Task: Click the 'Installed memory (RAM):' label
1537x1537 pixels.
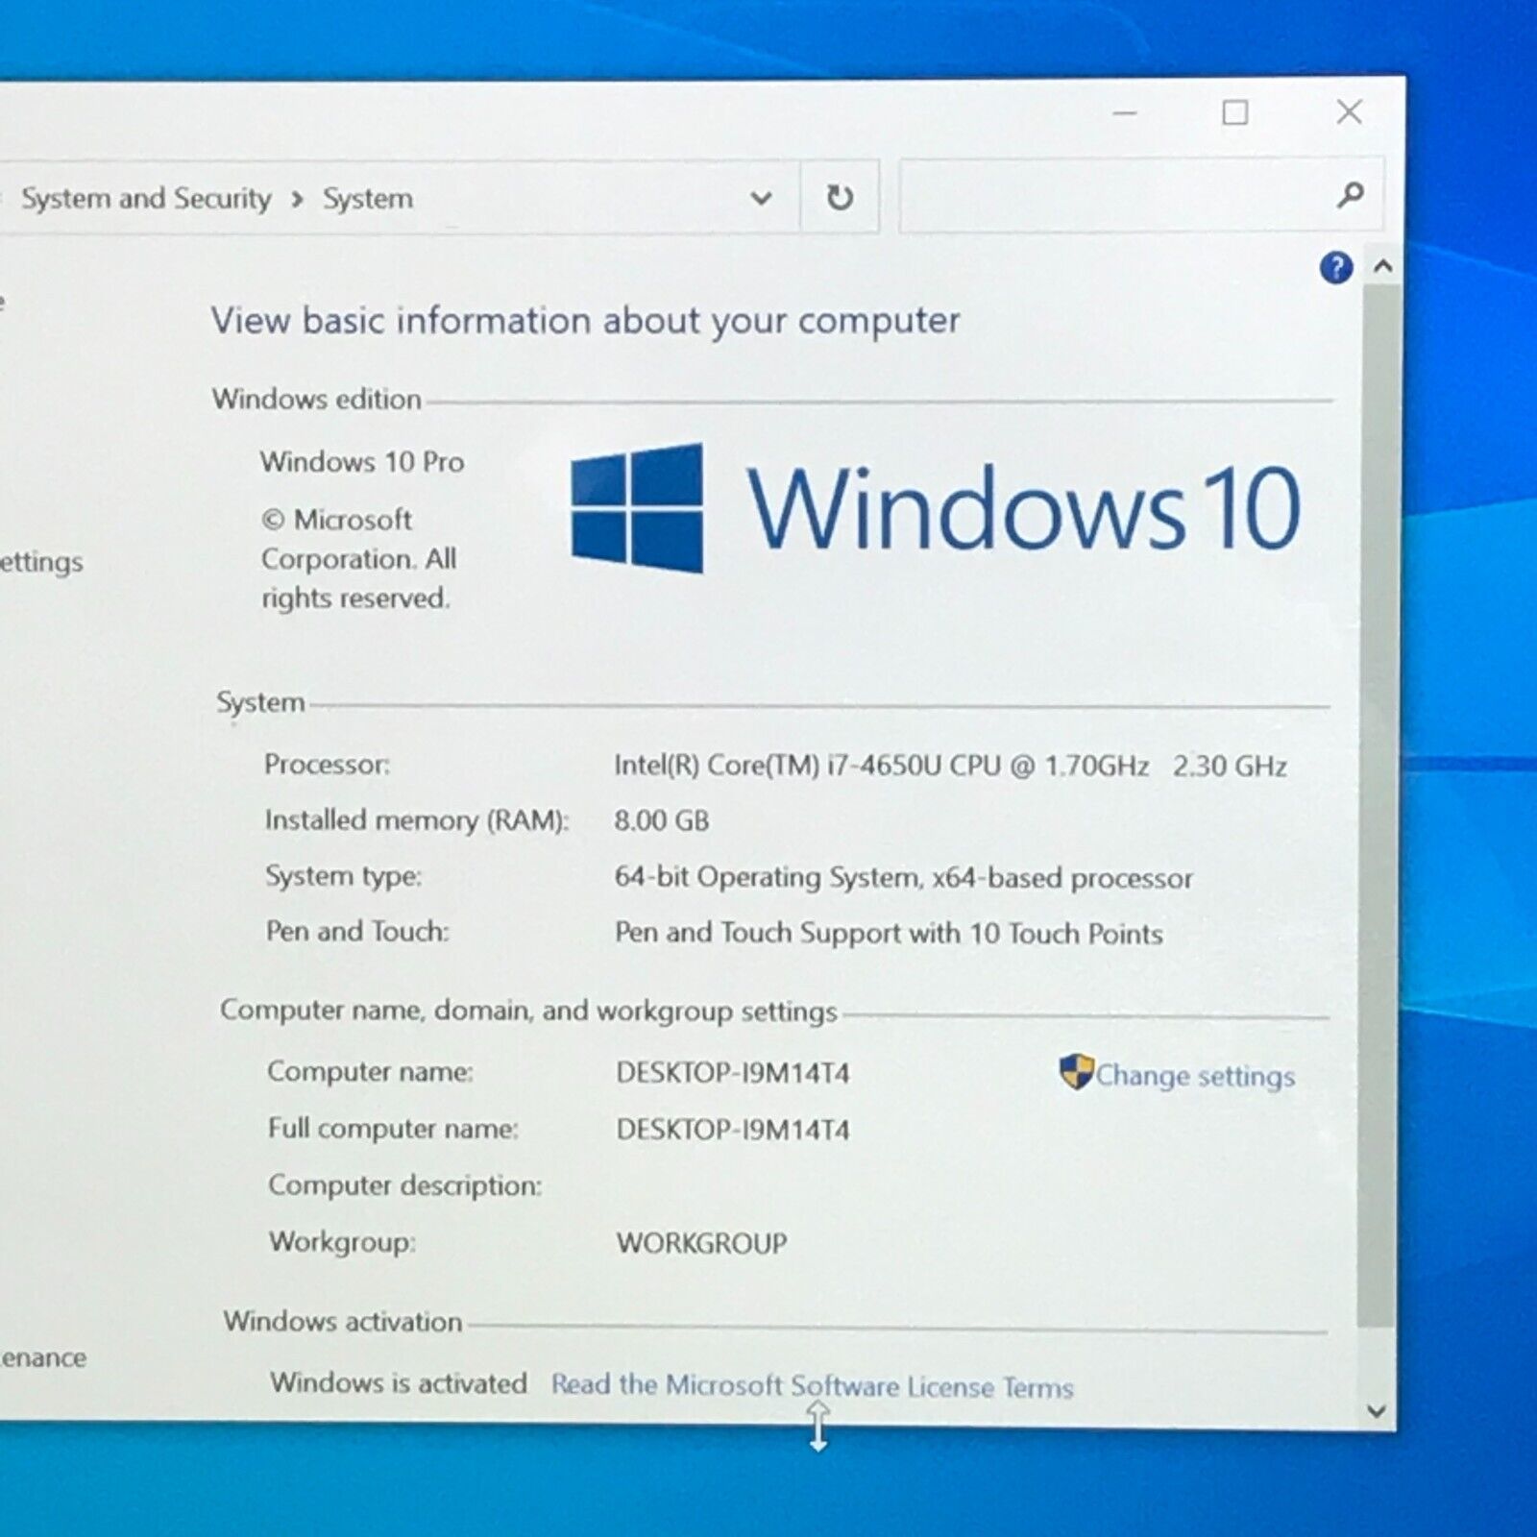Action: click(417, 820)
